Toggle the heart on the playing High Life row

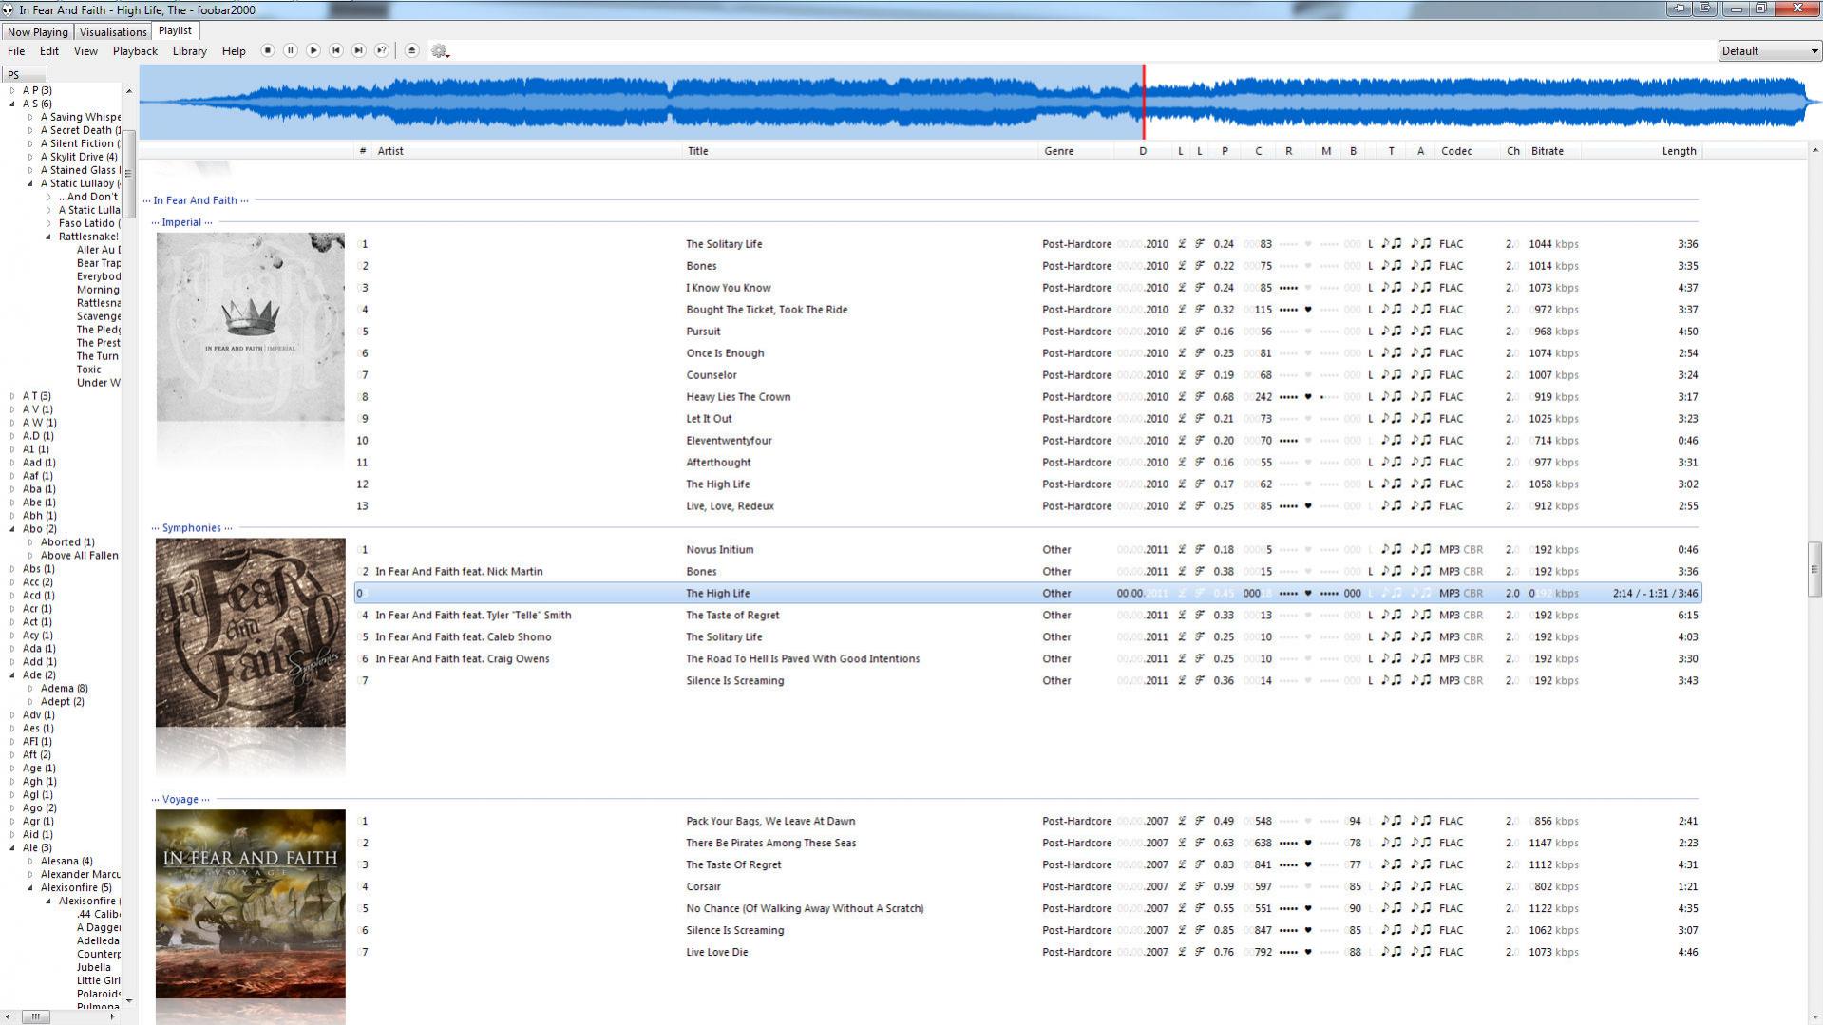point(1308,594)
